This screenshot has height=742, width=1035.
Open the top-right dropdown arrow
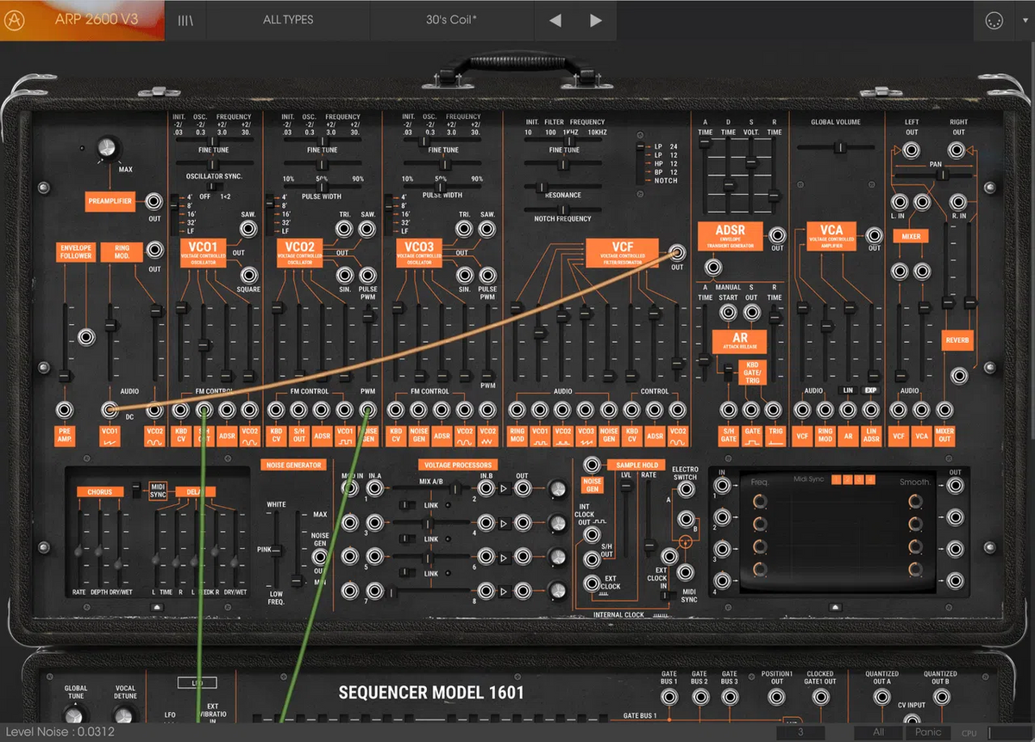tap(1027, 20)
